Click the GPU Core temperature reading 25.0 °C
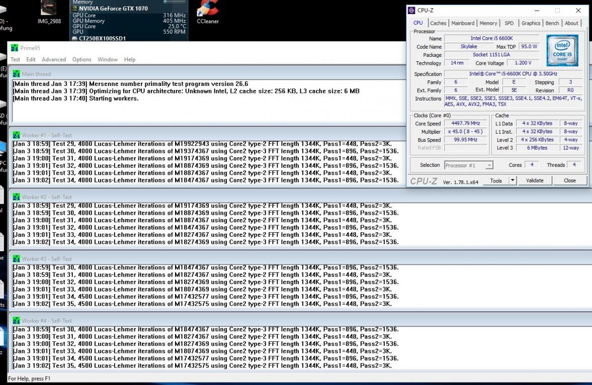The image size is (592, 385). point(177,27)
